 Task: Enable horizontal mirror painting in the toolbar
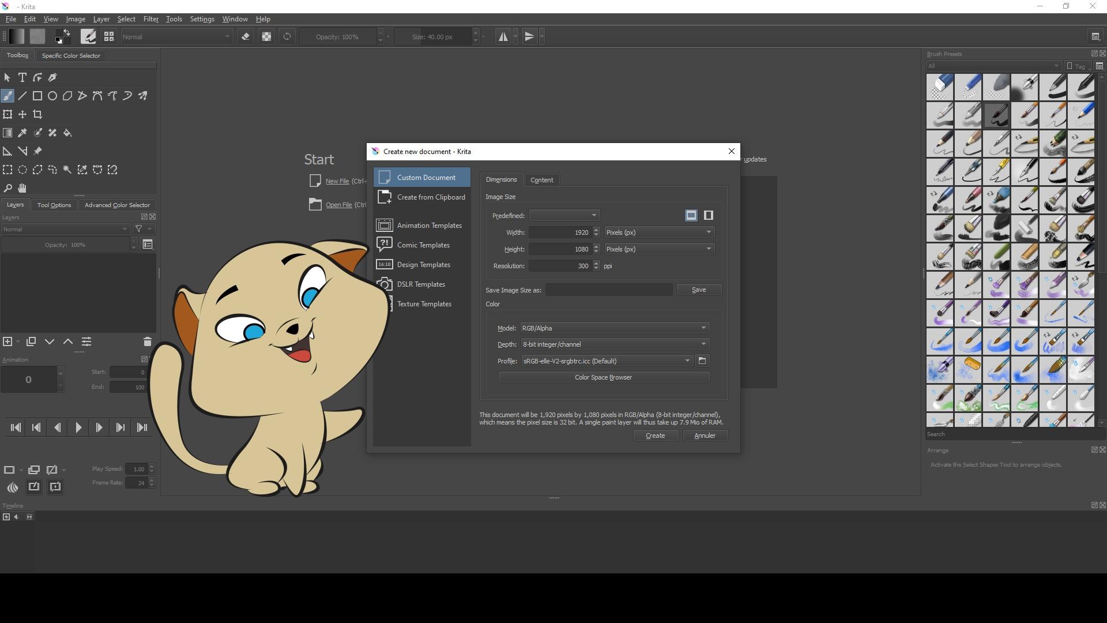point(503,36)
